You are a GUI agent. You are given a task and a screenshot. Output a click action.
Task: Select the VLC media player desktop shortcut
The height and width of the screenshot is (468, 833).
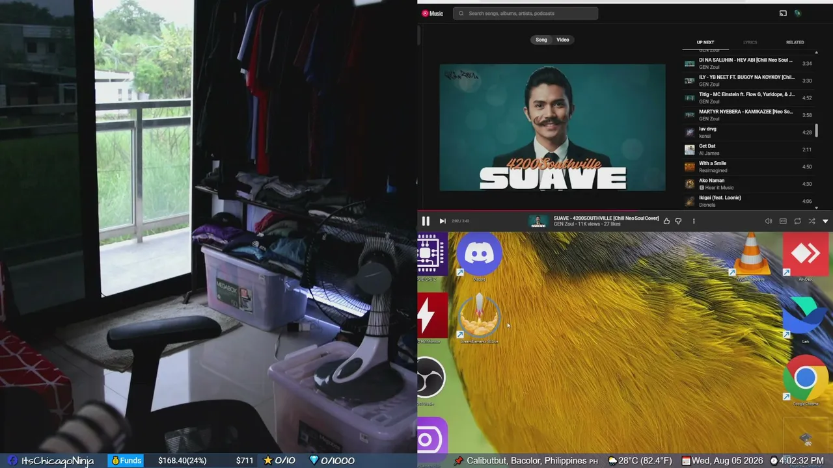coord(751,257)
